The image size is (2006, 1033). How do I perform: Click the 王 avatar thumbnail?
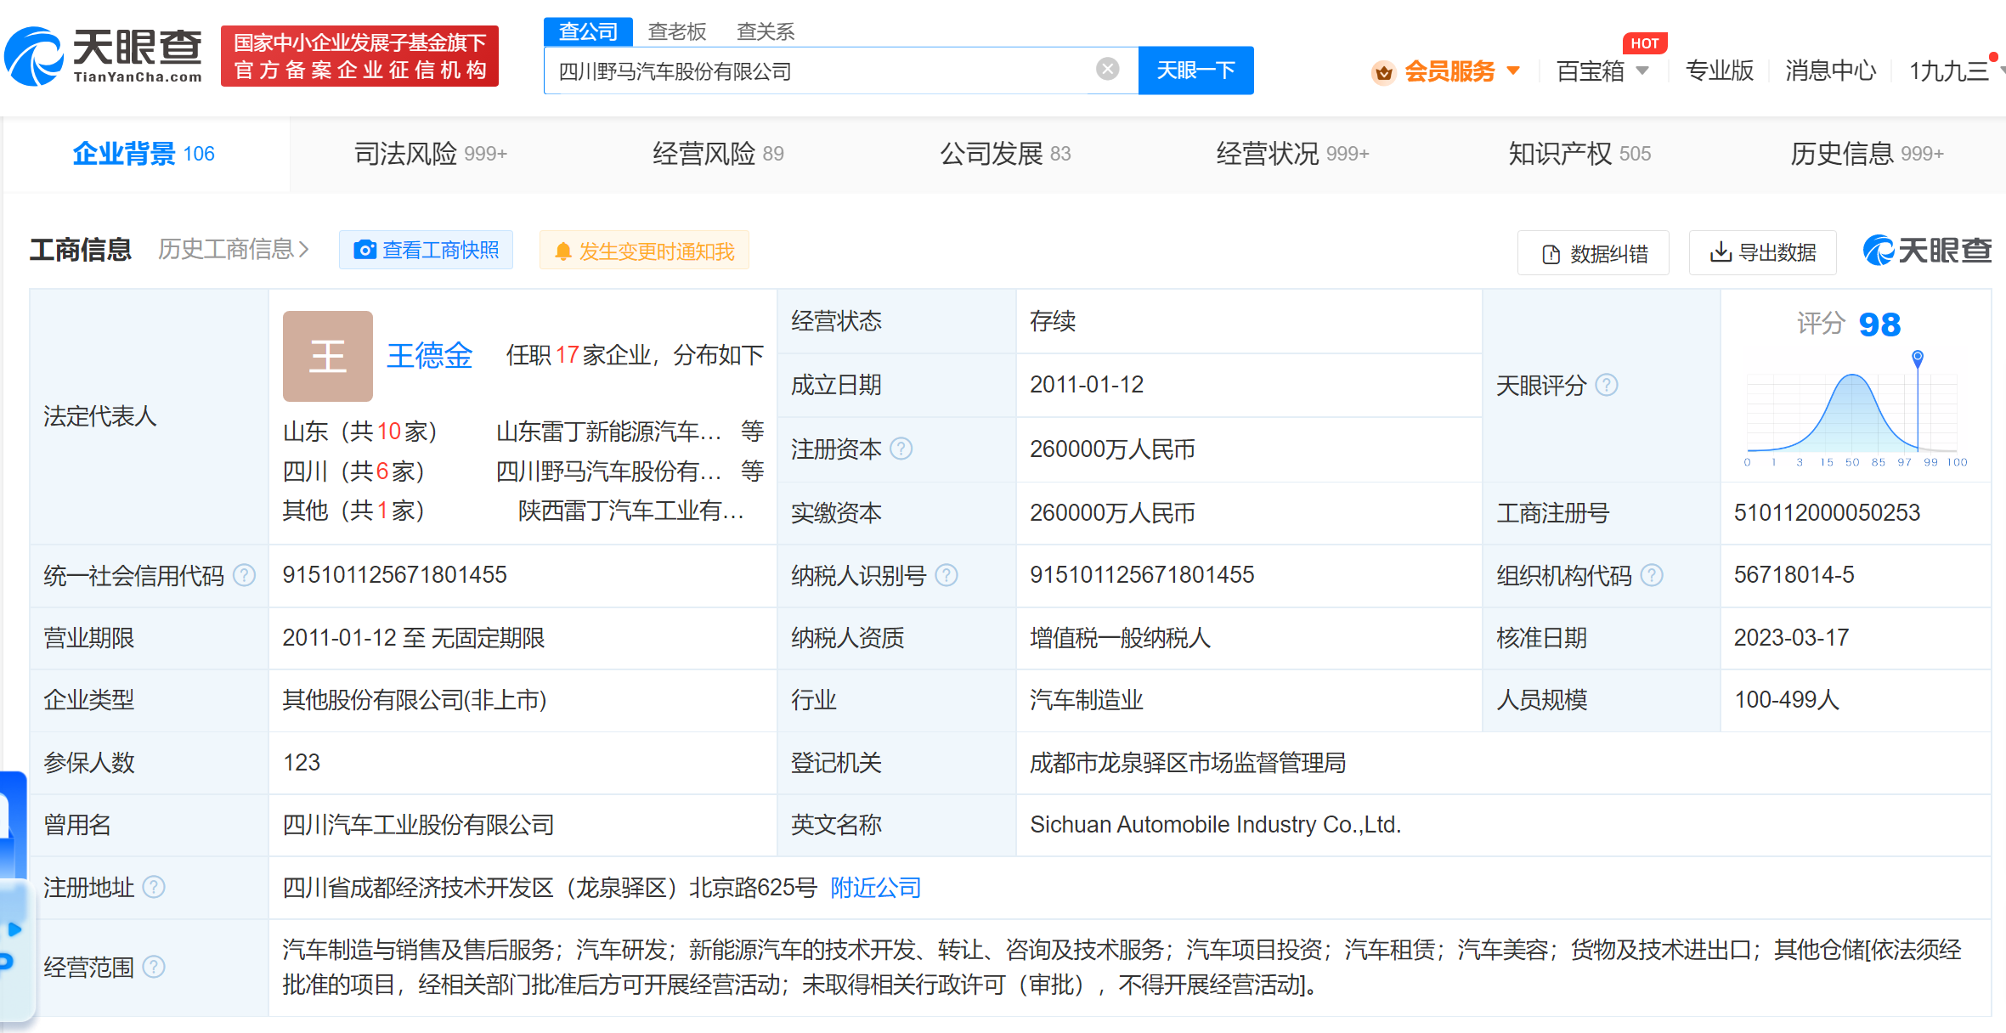(x=327, y=356)
